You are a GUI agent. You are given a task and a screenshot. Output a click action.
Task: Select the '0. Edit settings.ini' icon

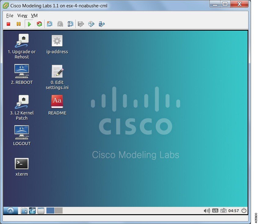point(57,77)
